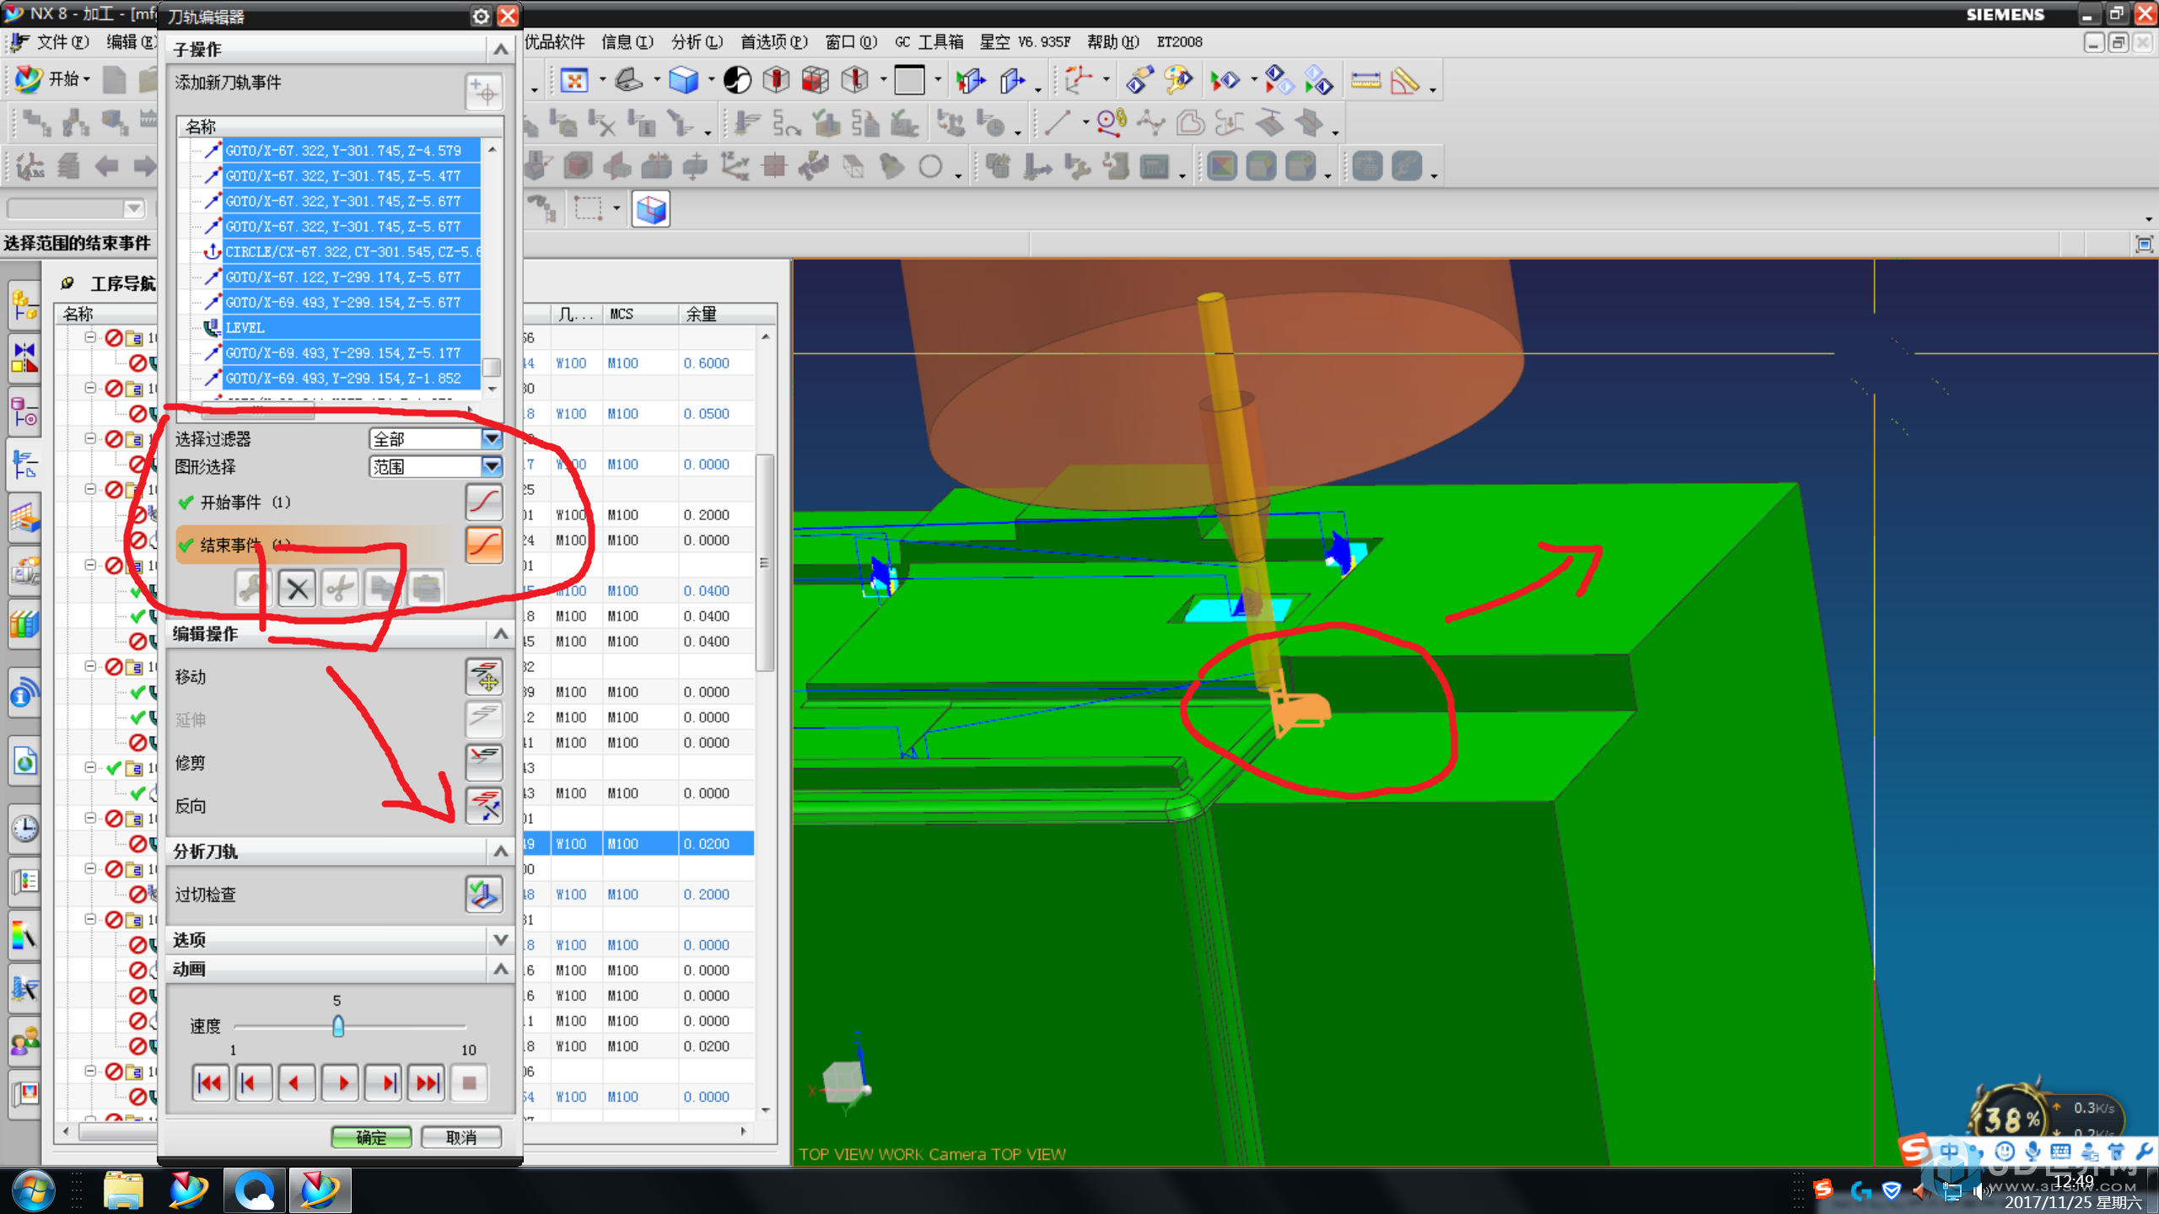Play the animation forward
Image resolution: width=2159 pixels, height=1214 pixels.
(340, 1082)
